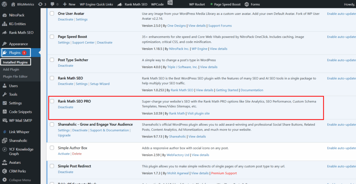356x184 pixels.
Task: Open Premium Support for Simple Post Redirect
Action: (x=224, y=173)
